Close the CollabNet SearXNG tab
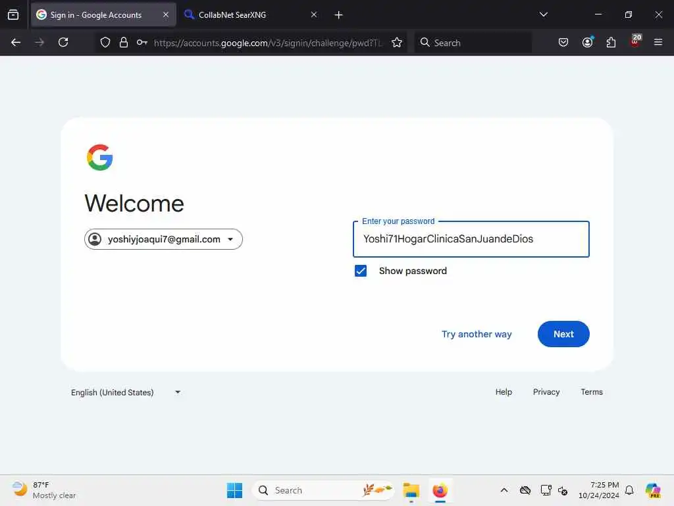Screen dimensions: 674x506 314,14
